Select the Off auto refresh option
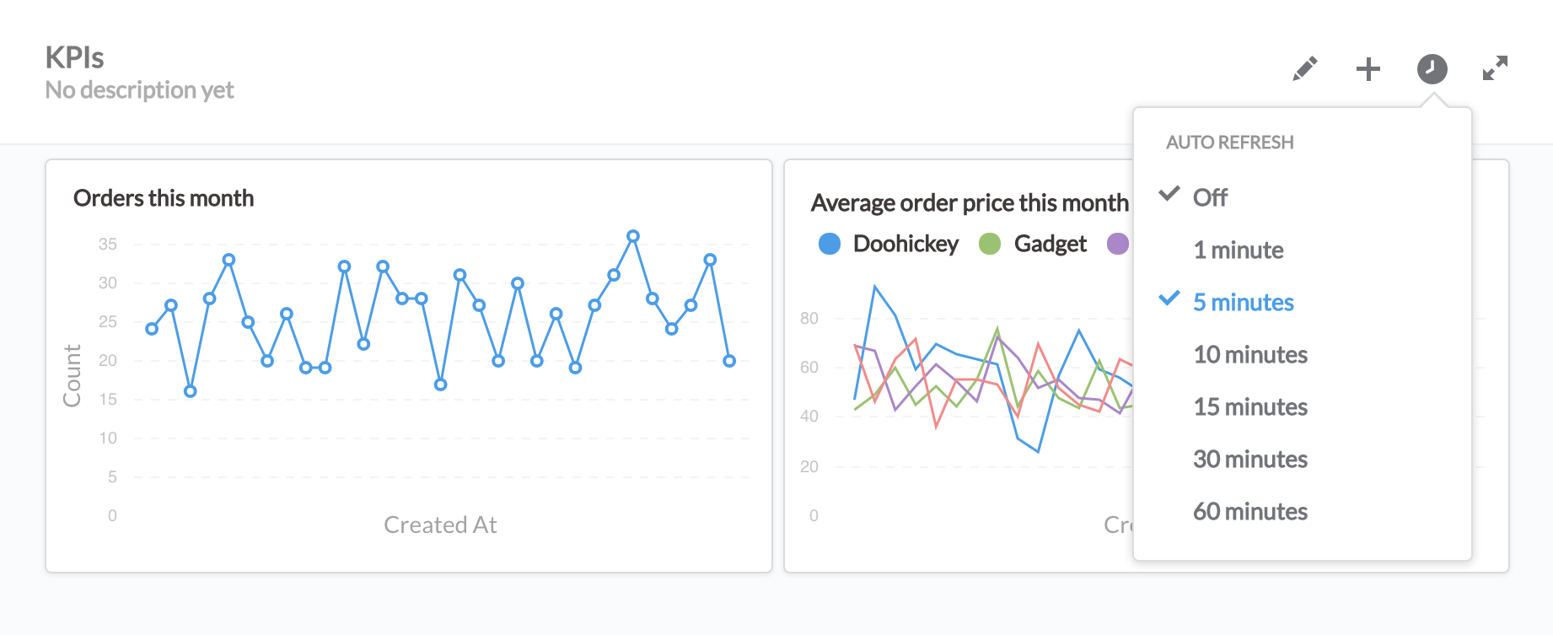This screenshot has height=635, width=1553. click(x=1210, y=197)
